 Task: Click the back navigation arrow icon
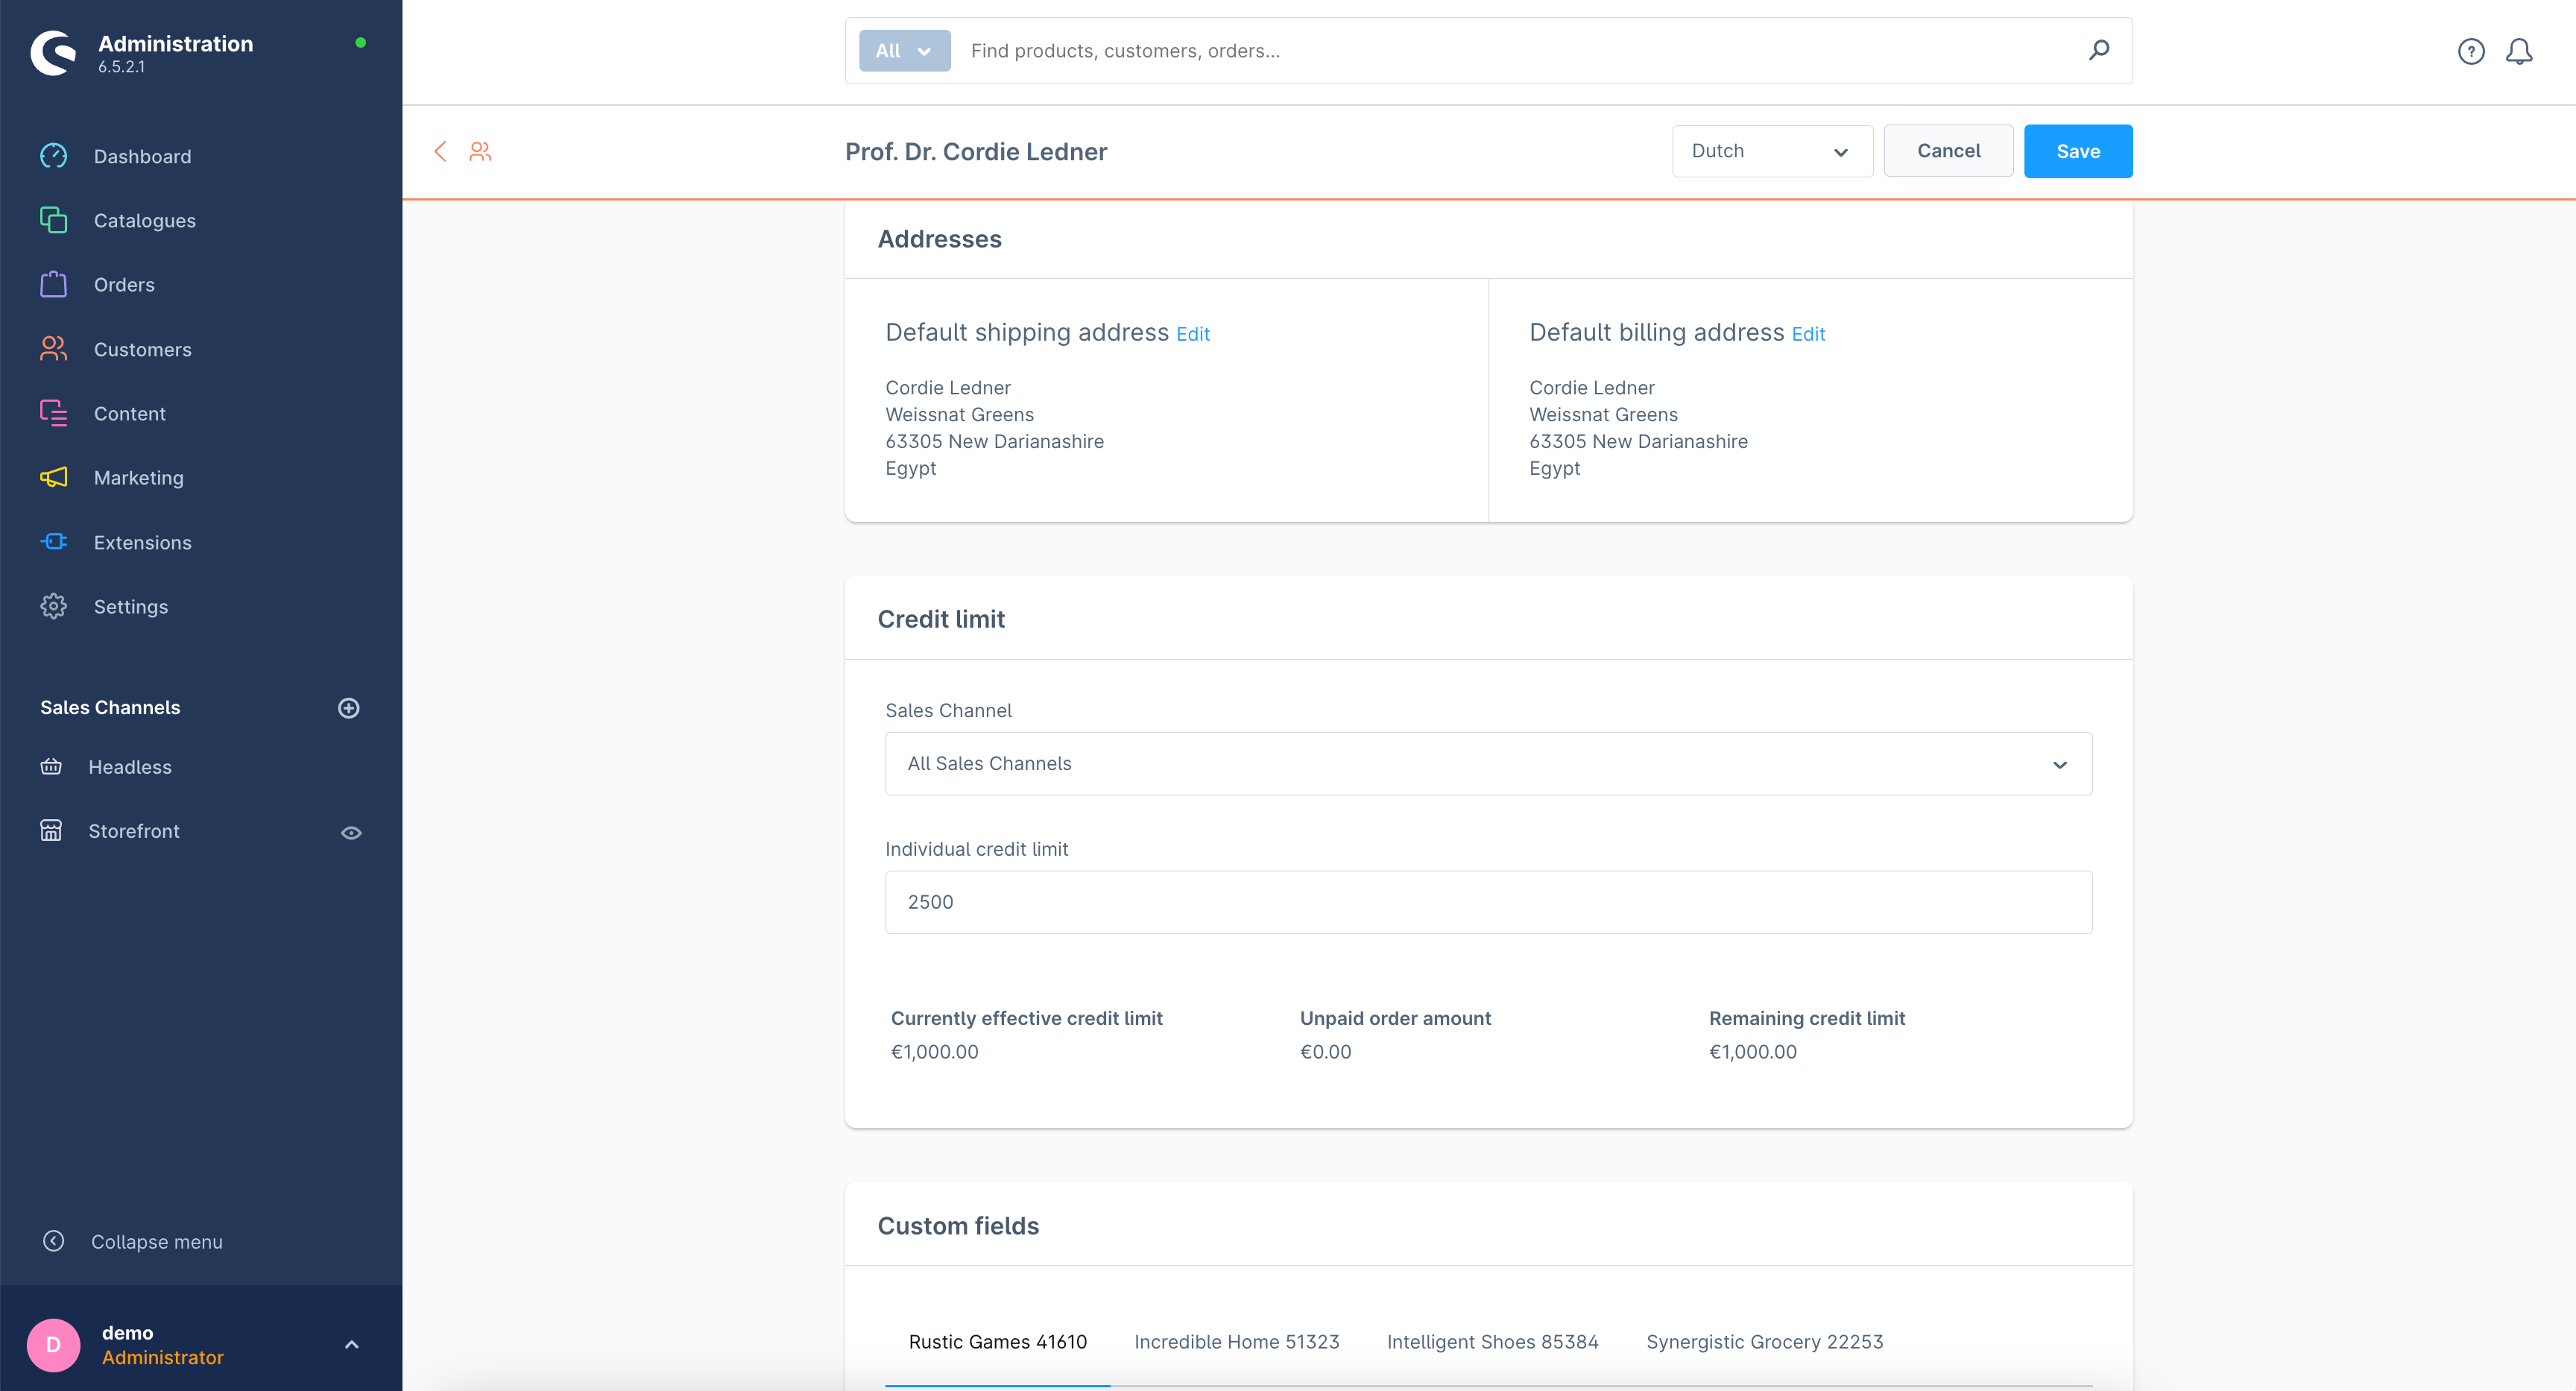point(441,151)
